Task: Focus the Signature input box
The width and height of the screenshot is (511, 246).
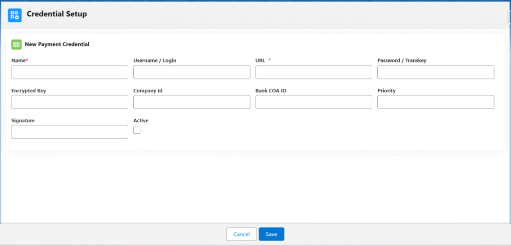Action: pos(69,132)
